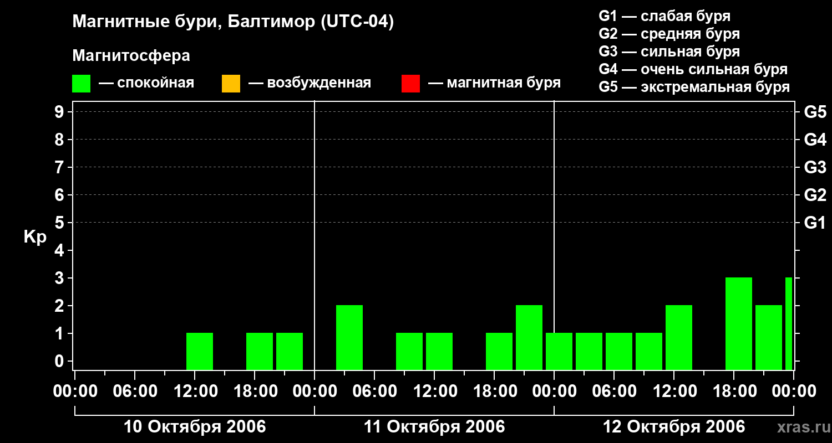Click the '— спокойная' legend label
832x443 pixels.
(x=146, y=83)
